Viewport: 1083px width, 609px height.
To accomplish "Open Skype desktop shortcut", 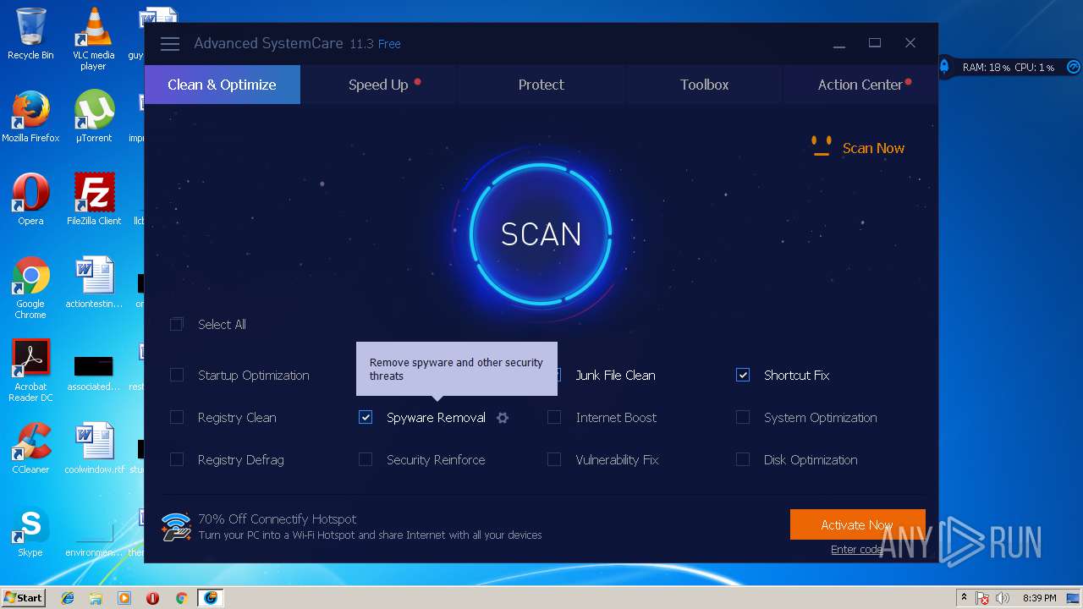I will 30,531.
